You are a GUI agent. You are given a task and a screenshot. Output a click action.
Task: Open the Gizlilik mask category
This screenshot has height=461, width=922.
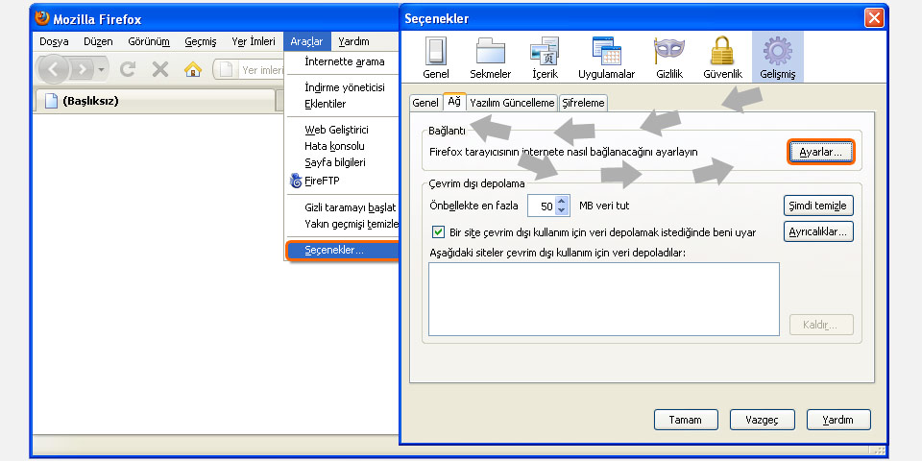pyautogui.click(x=669, y=58)
